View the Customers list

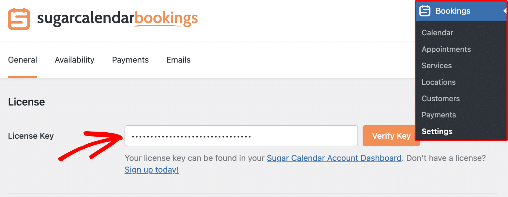pyautogui.click(x=440, y=98)
